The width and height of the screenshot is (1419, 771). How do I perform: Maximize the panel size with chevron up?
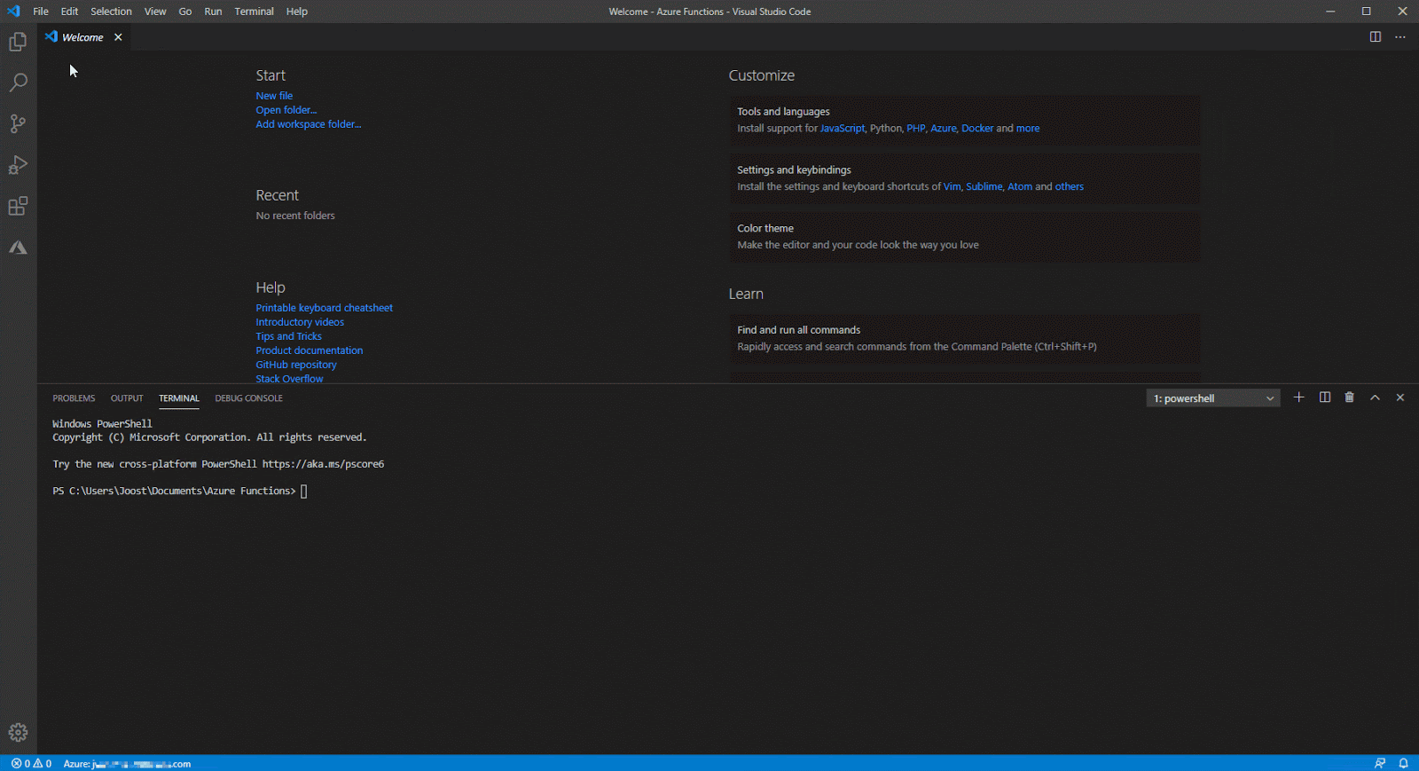pos(1375,397)
